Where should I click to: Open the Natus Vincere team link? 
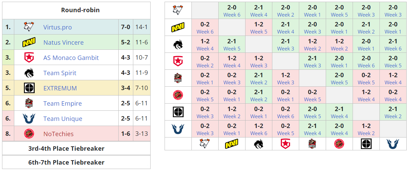(63, 43)
